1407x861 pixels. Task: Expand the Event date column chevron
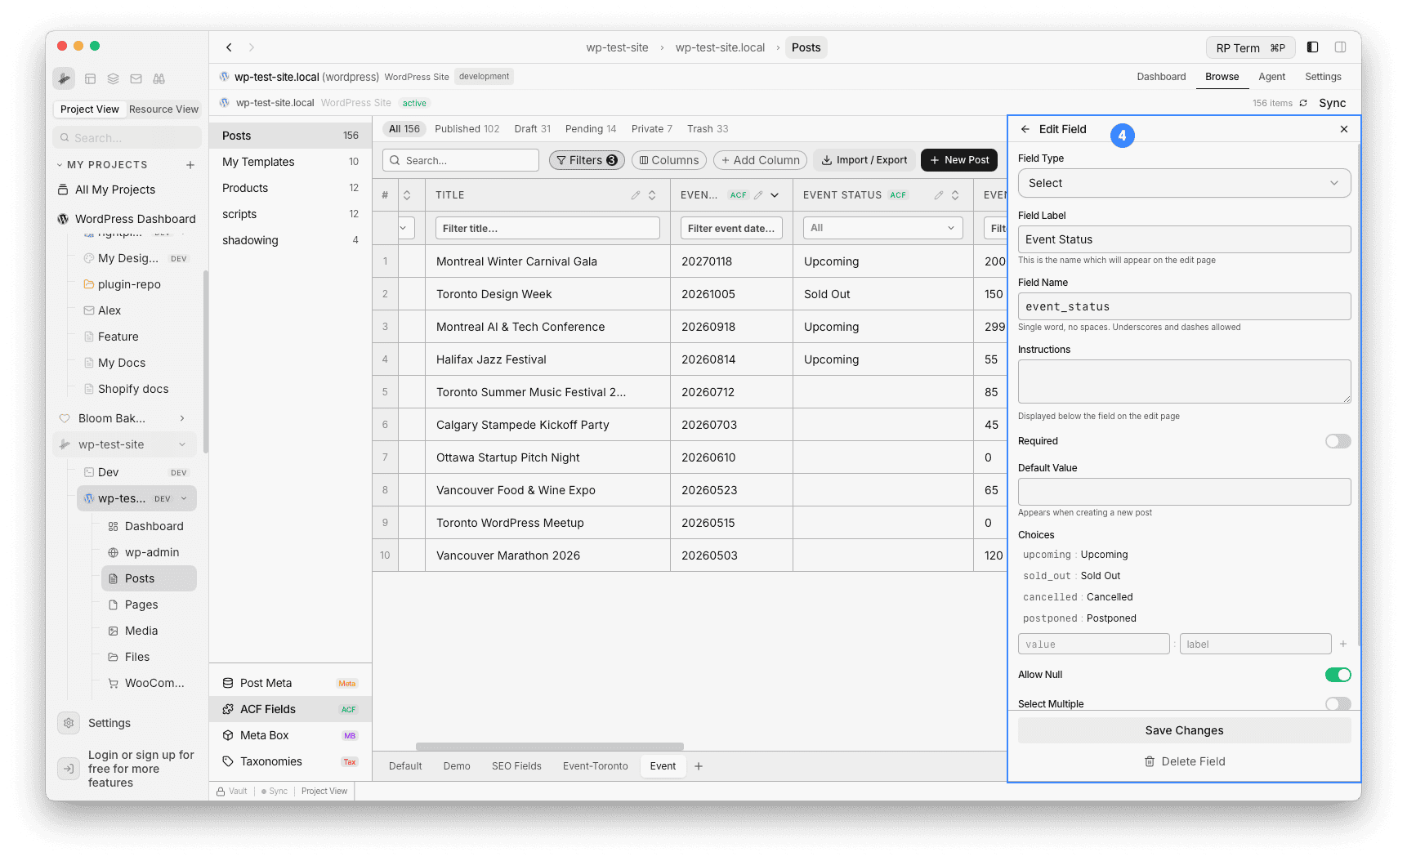pyautogui.click(x=775, y=195)
